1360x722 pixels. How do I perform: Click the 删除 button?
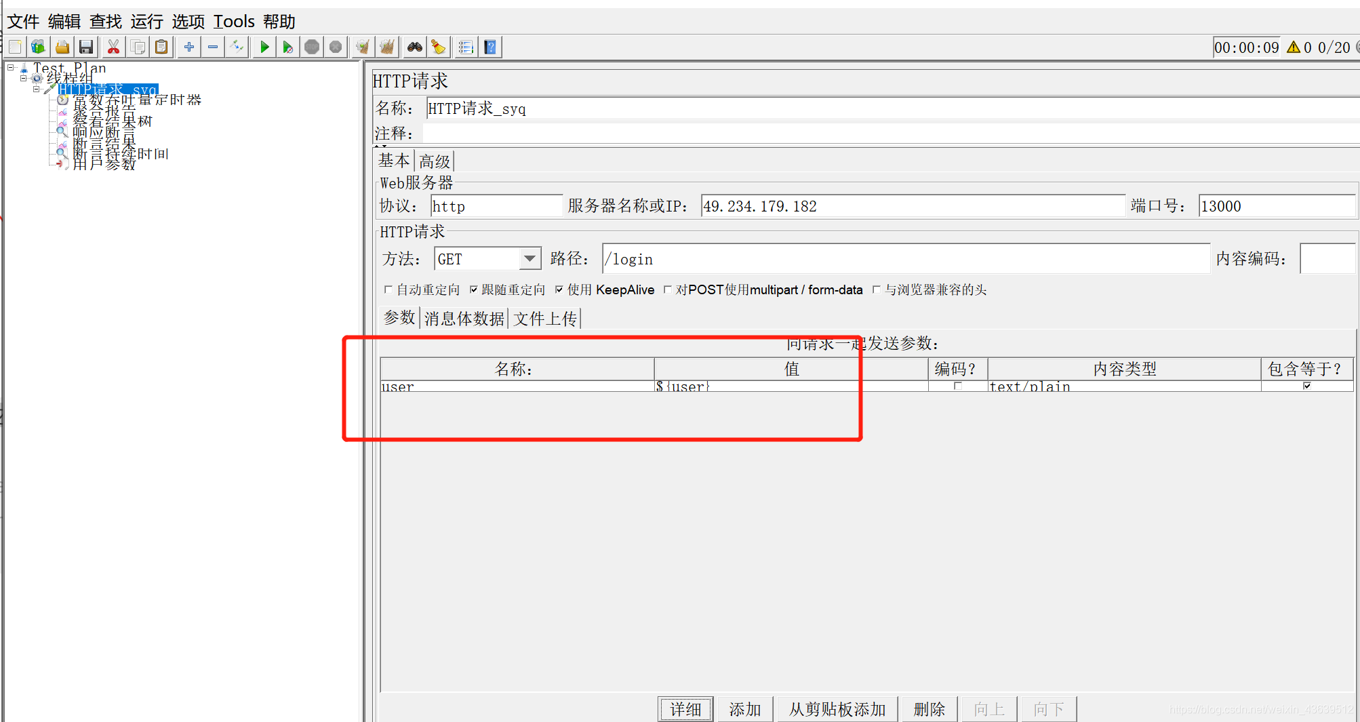pyautogui.click(x=929, y=709)
